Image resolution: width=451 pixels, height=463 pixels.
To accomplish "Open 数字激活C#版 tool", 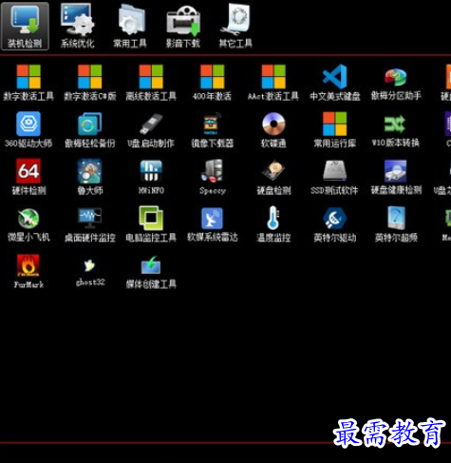I will click(x=90, y=83).
